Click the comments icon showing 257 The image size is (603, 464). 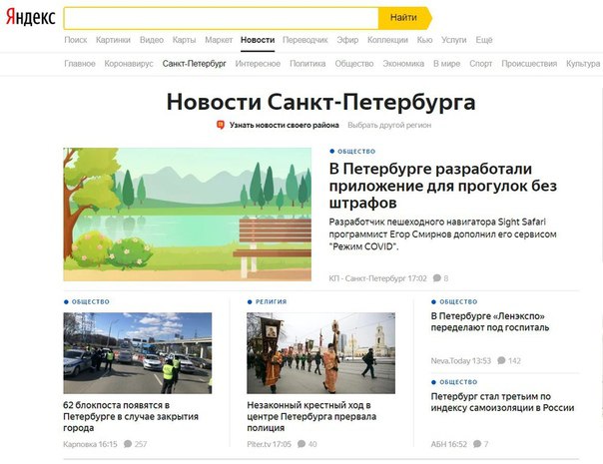click(128, 444)
